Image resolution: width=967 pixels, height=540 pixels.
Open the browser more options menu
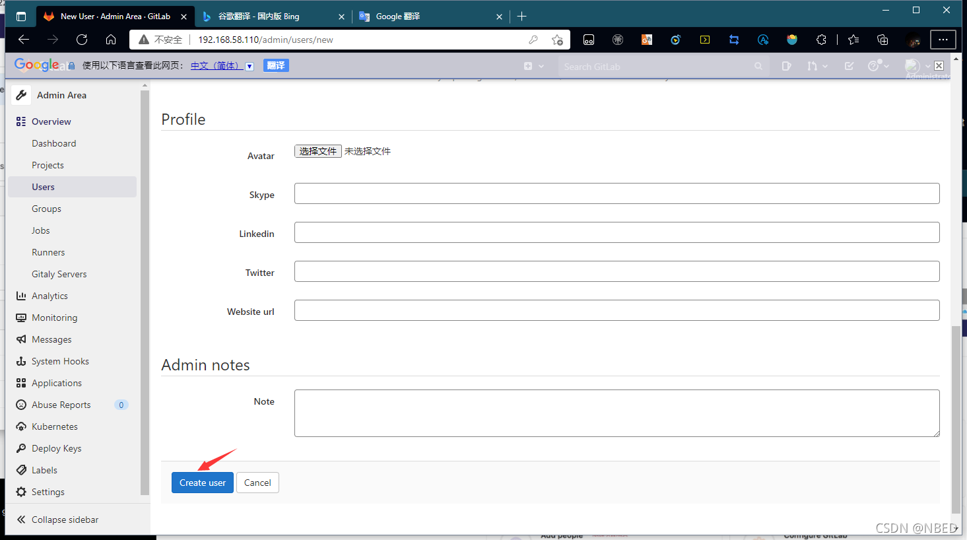point(943,40)
